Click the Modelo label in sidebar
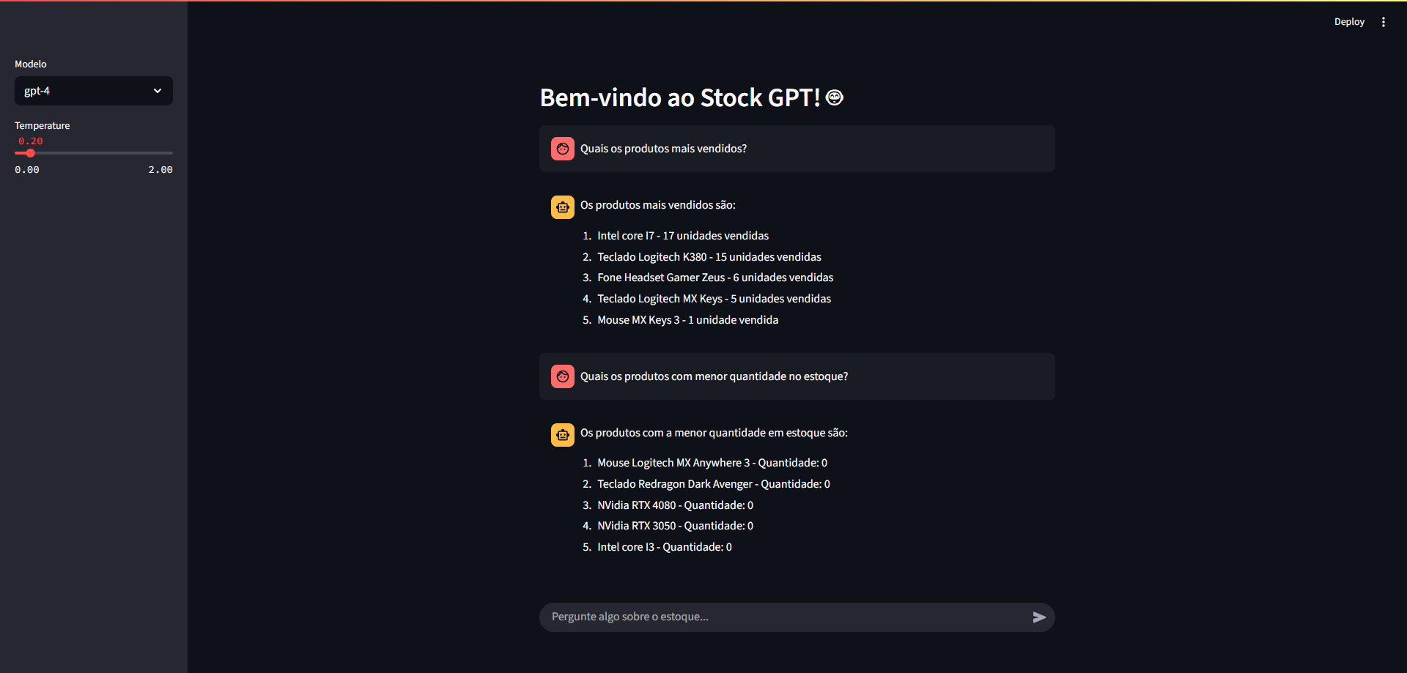Viewport: 1407px width, 673px height. point(31,64)
